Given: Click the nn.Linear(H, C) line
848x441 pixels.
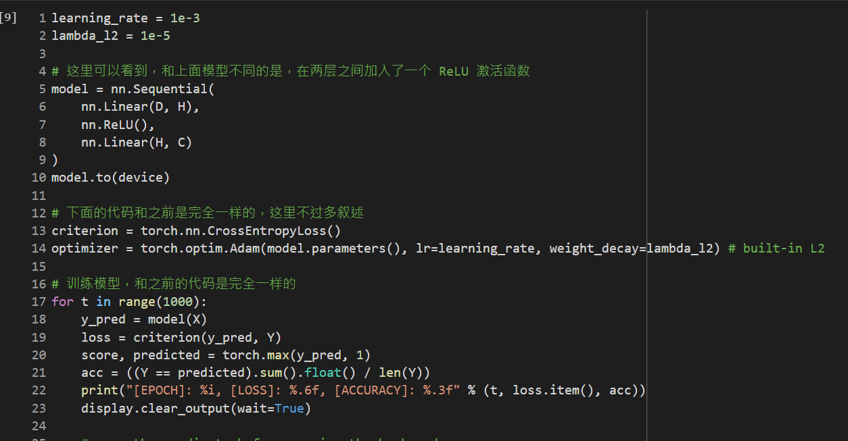Looking at the screenshot, I should coord(136,142).
